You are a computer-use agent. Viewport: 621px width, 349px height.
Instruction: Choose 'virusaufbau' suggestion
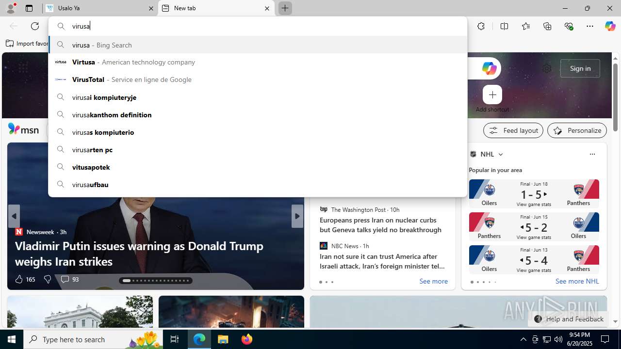258,185
